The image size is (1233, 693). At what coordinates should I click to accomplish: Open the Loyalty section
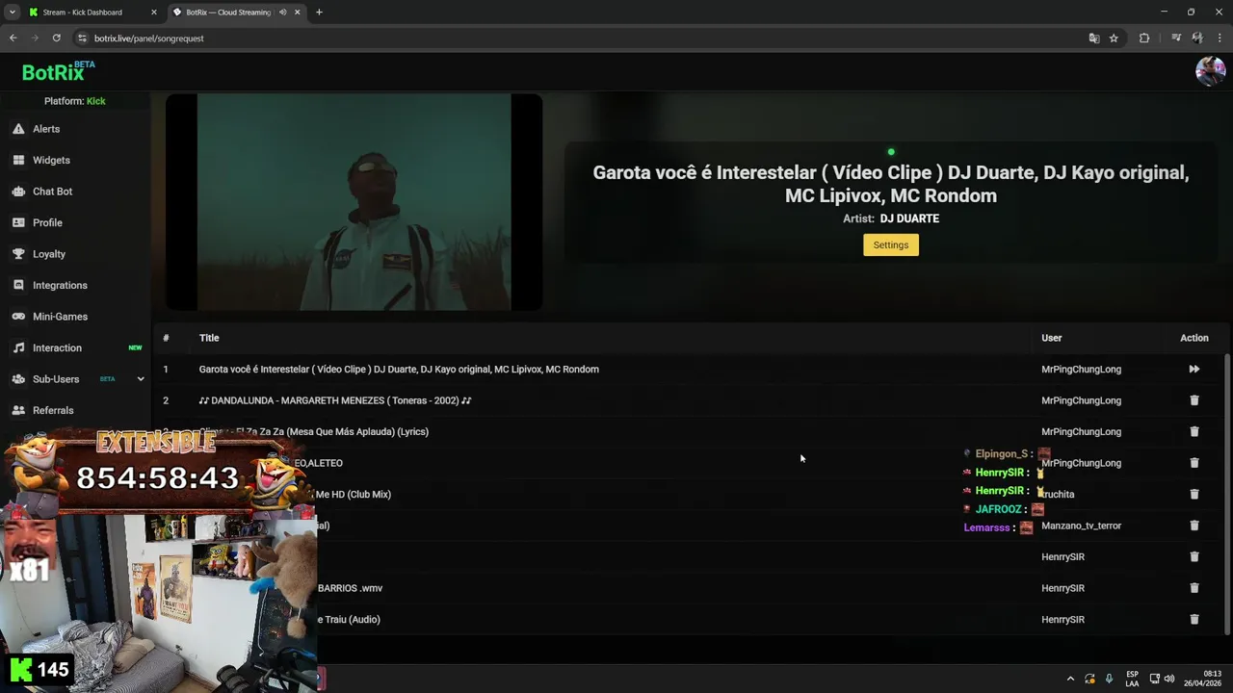[x=49, y=254]
